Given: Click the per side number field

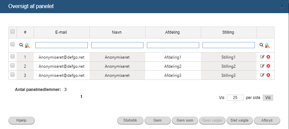Looking at the screenshot, I should point(235,98).
